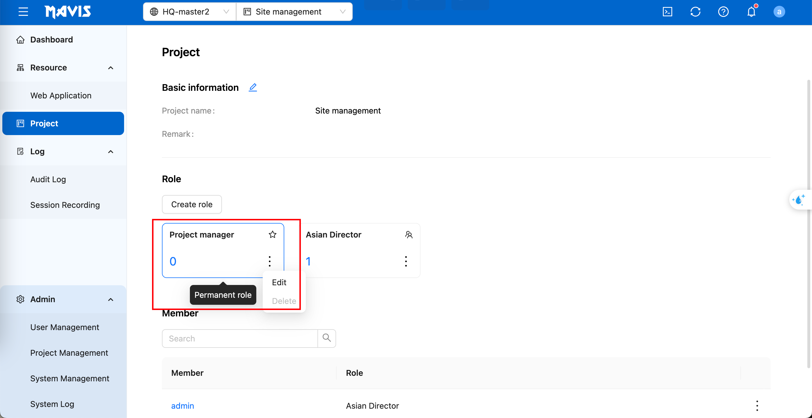Open the admin member link

[183, 405]
